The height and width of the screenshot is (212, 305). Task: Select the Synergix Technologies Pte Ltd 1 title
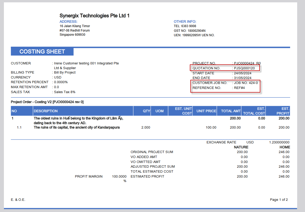(94, 15)
